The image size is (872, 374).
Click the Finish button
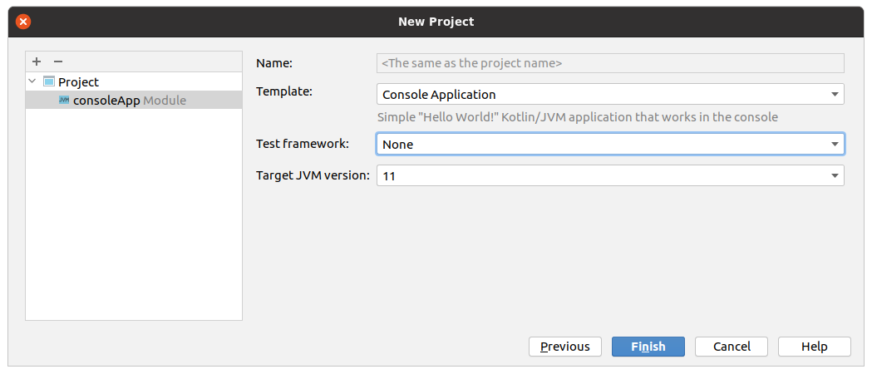point(648,347)
